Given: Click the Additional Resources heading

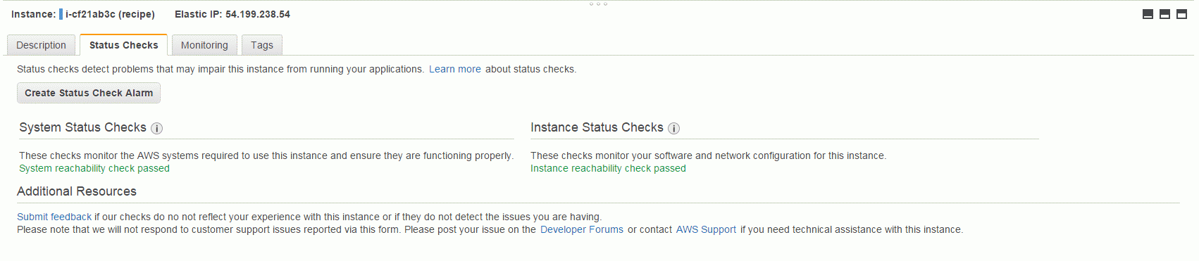Looking at the screenshot, I should tap(77, 191).
